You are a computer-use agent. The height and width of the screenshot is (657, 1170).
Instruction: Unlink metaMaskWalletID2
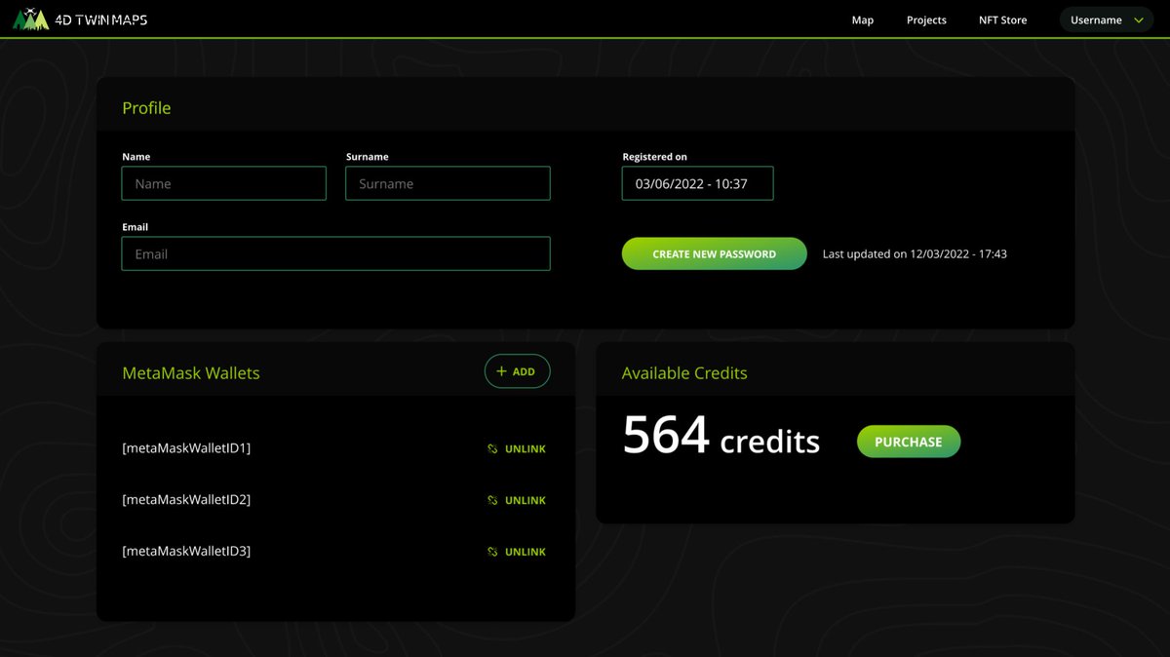(x=517, y=500)
